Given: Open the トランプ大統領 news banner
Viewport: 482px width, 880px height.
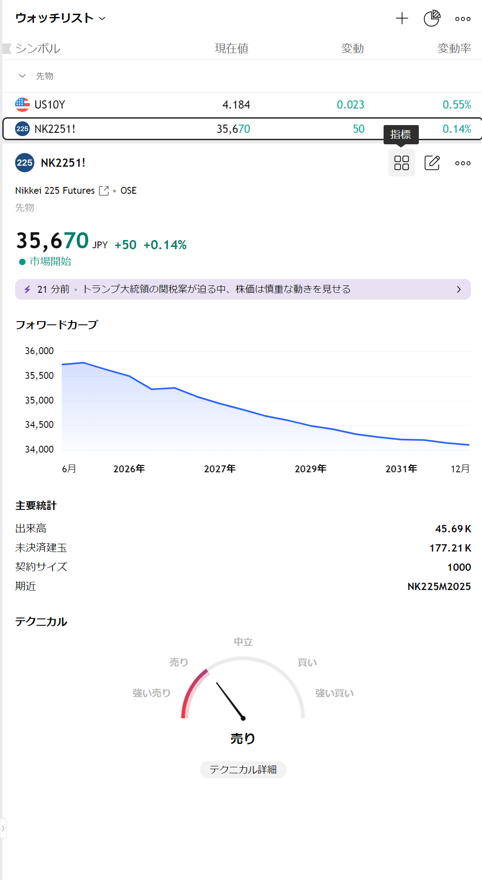Looking at the screenshot, I should coord(243,289).
